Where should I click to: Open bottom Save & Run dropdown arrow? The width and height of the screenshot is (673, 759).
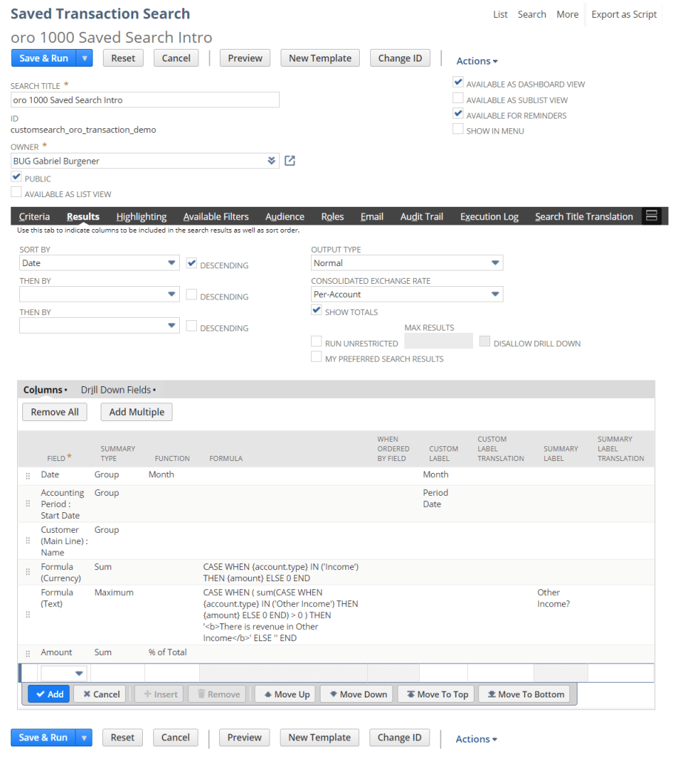(x=84, y=738)
